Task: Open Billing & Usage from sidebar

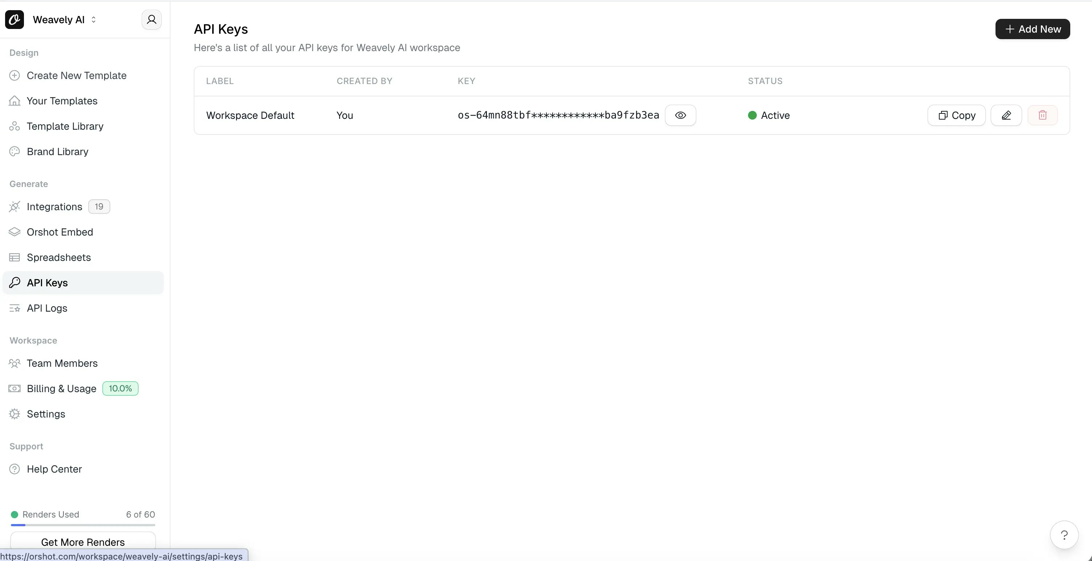Action: pyautogui.click(x=61, y=388)
